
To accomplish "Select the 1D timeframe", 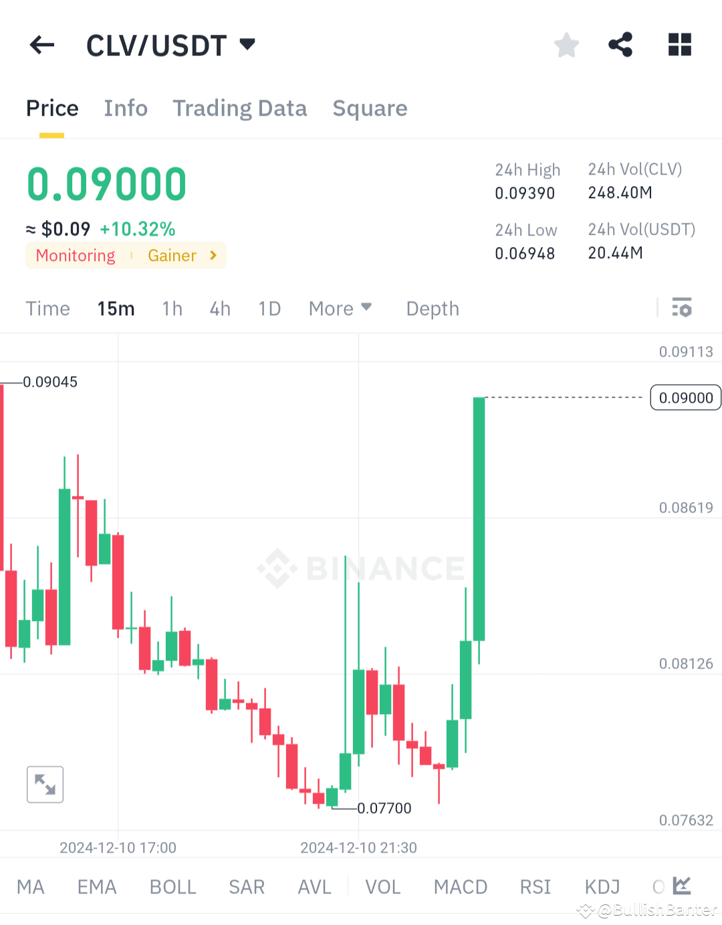I will coord(269,308).
